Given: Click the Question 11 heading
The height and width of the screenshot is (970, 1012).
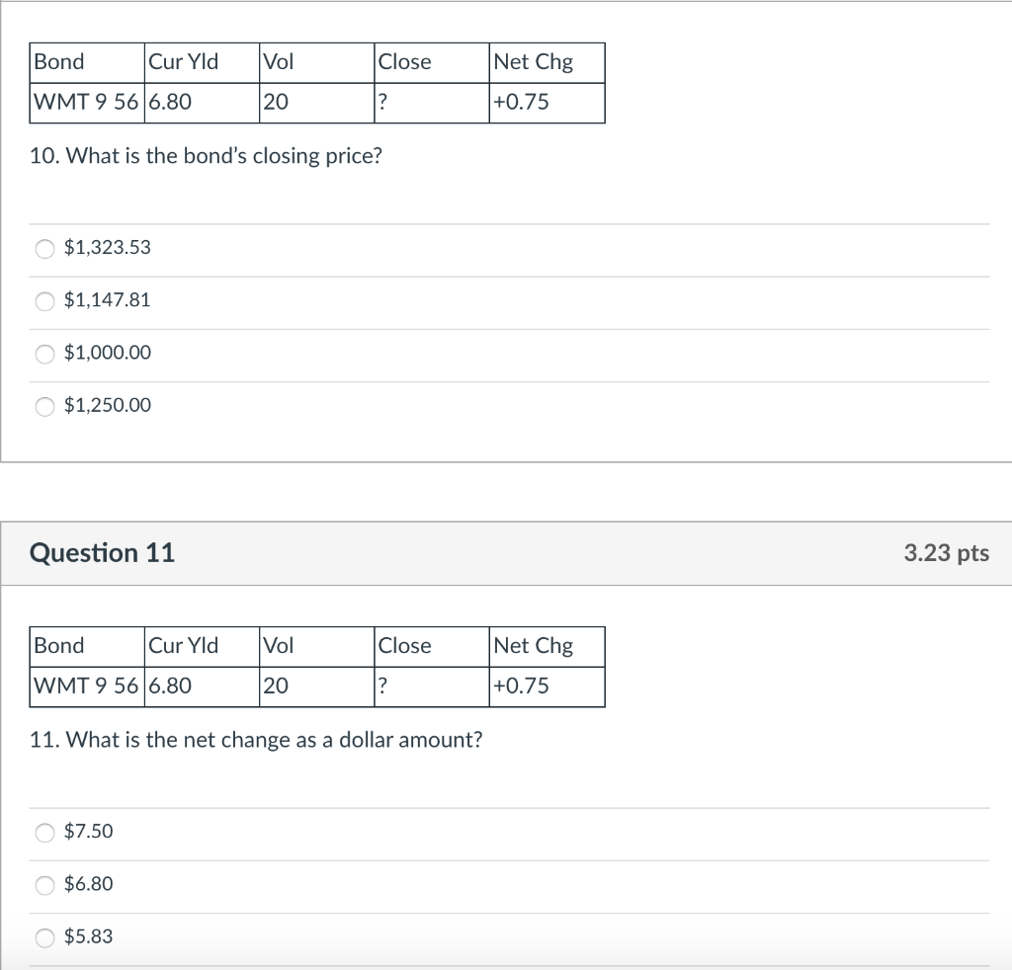Looking at the screenshot, I should click(x=103, y=552).
